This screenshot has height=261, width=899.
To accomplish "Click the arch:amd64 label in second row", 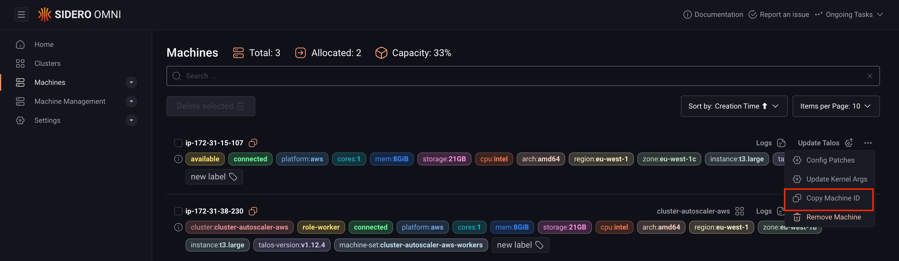I will pyautogui.click(x=661, y=227).
